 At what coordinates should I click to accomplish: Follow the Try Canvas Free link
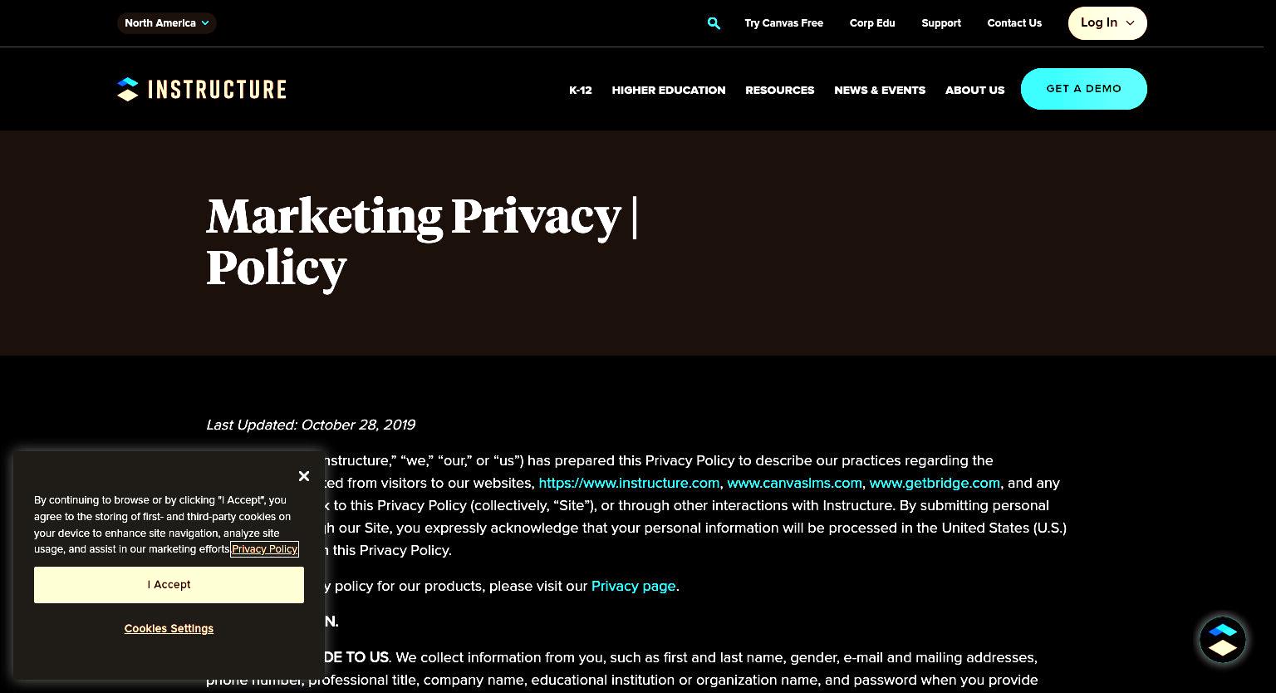[x=784, y=23]
